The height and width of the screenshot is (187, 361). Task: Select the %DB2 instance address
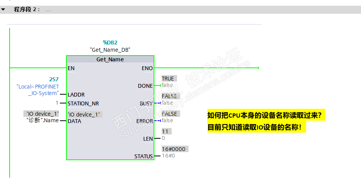[x=110, y=43]
